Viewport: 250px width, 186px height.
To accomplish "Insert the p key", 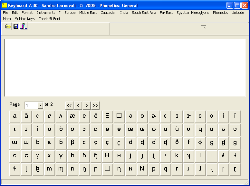I will pos(154,170).
